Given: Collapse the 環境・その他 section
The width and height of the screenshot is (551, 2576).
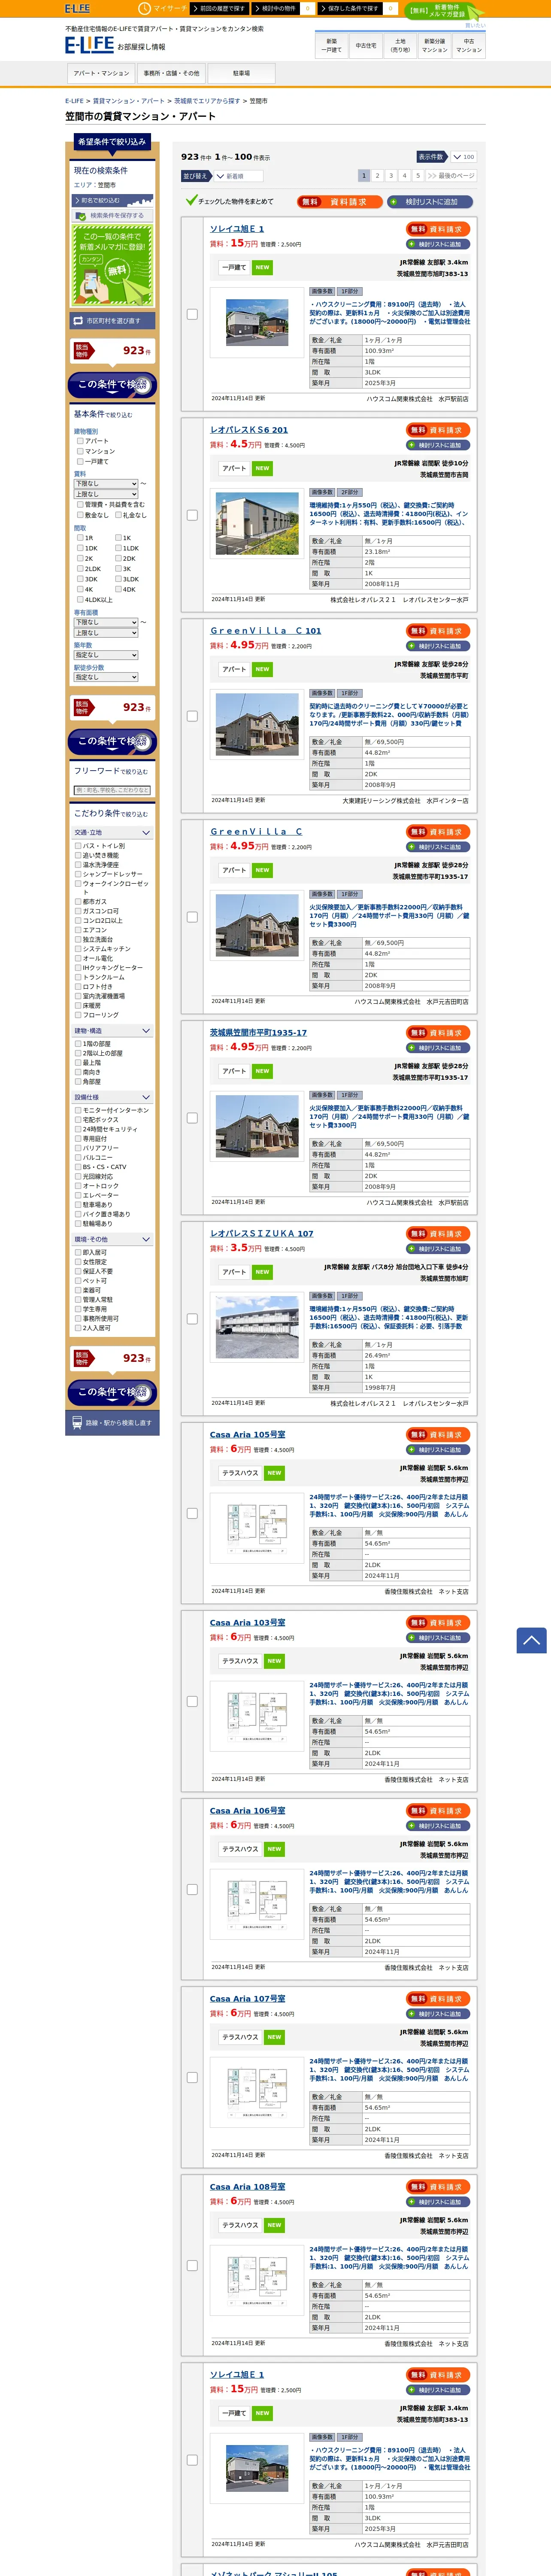Looking at the screenshot, I should click(x=112, y=1240).
